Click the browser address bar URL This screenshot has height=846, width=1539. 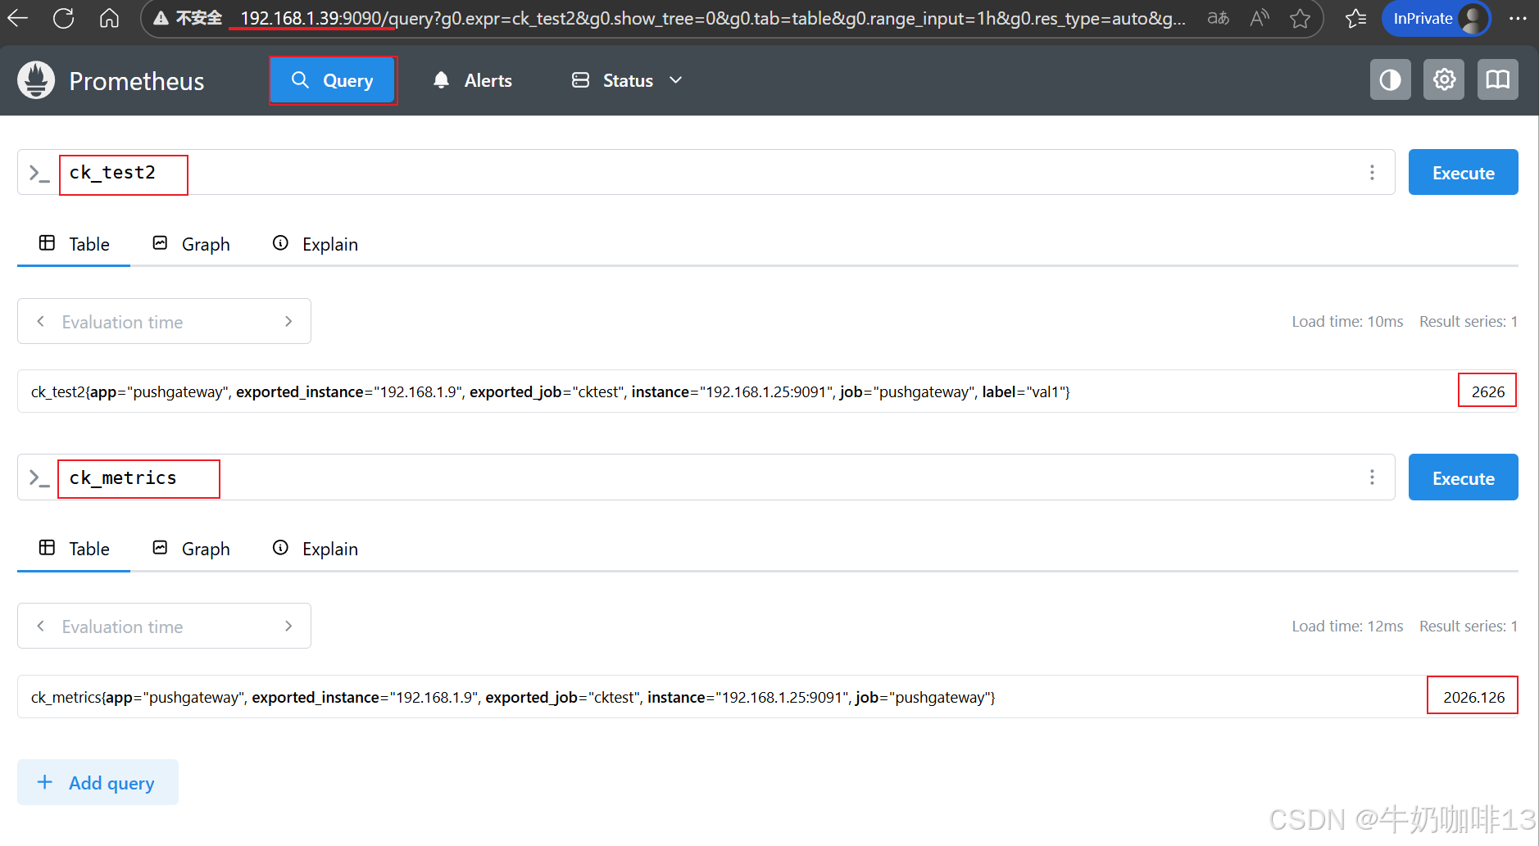pos(711,18)
